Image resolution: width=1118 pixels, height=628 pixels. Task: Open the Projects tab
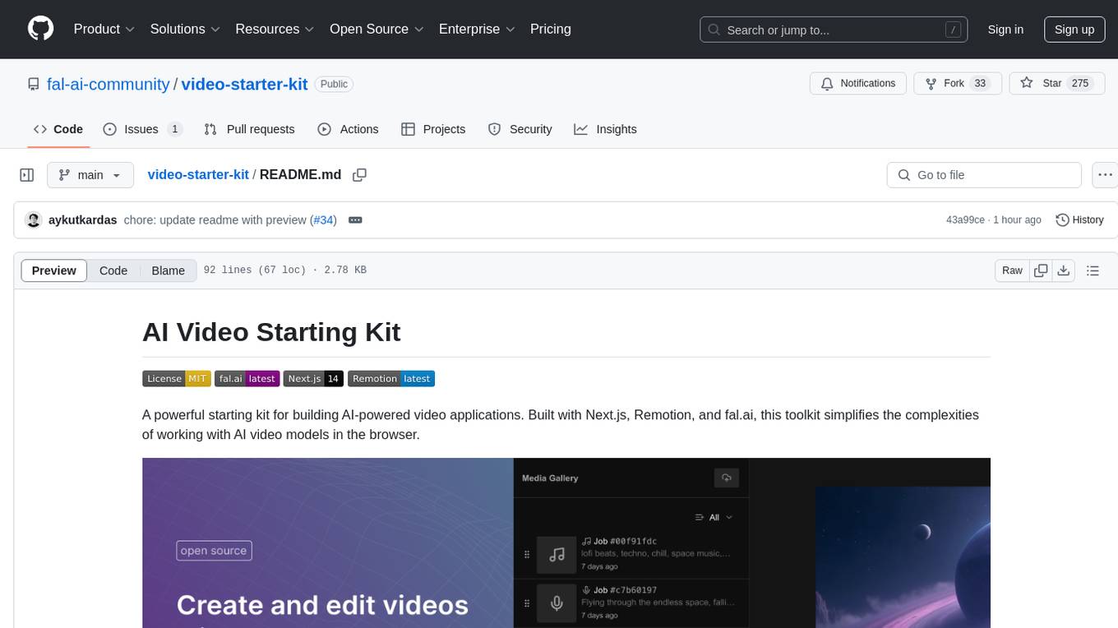click(433, 129)
